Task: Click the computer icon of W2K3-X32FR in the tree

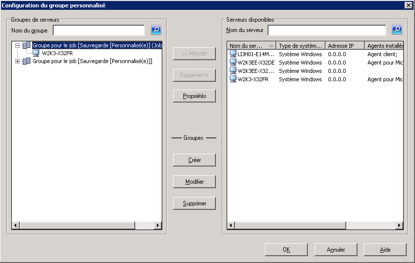Action: tap(36, 53)
